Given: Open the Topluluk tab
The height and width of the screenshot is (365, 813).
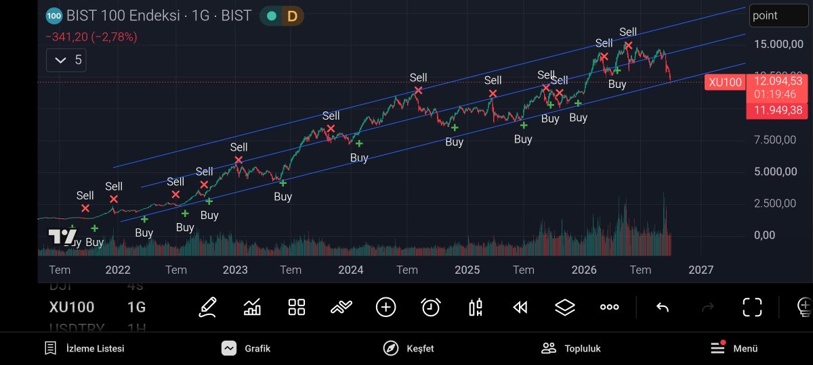Looking at the screenshot, I should point(571,349).
